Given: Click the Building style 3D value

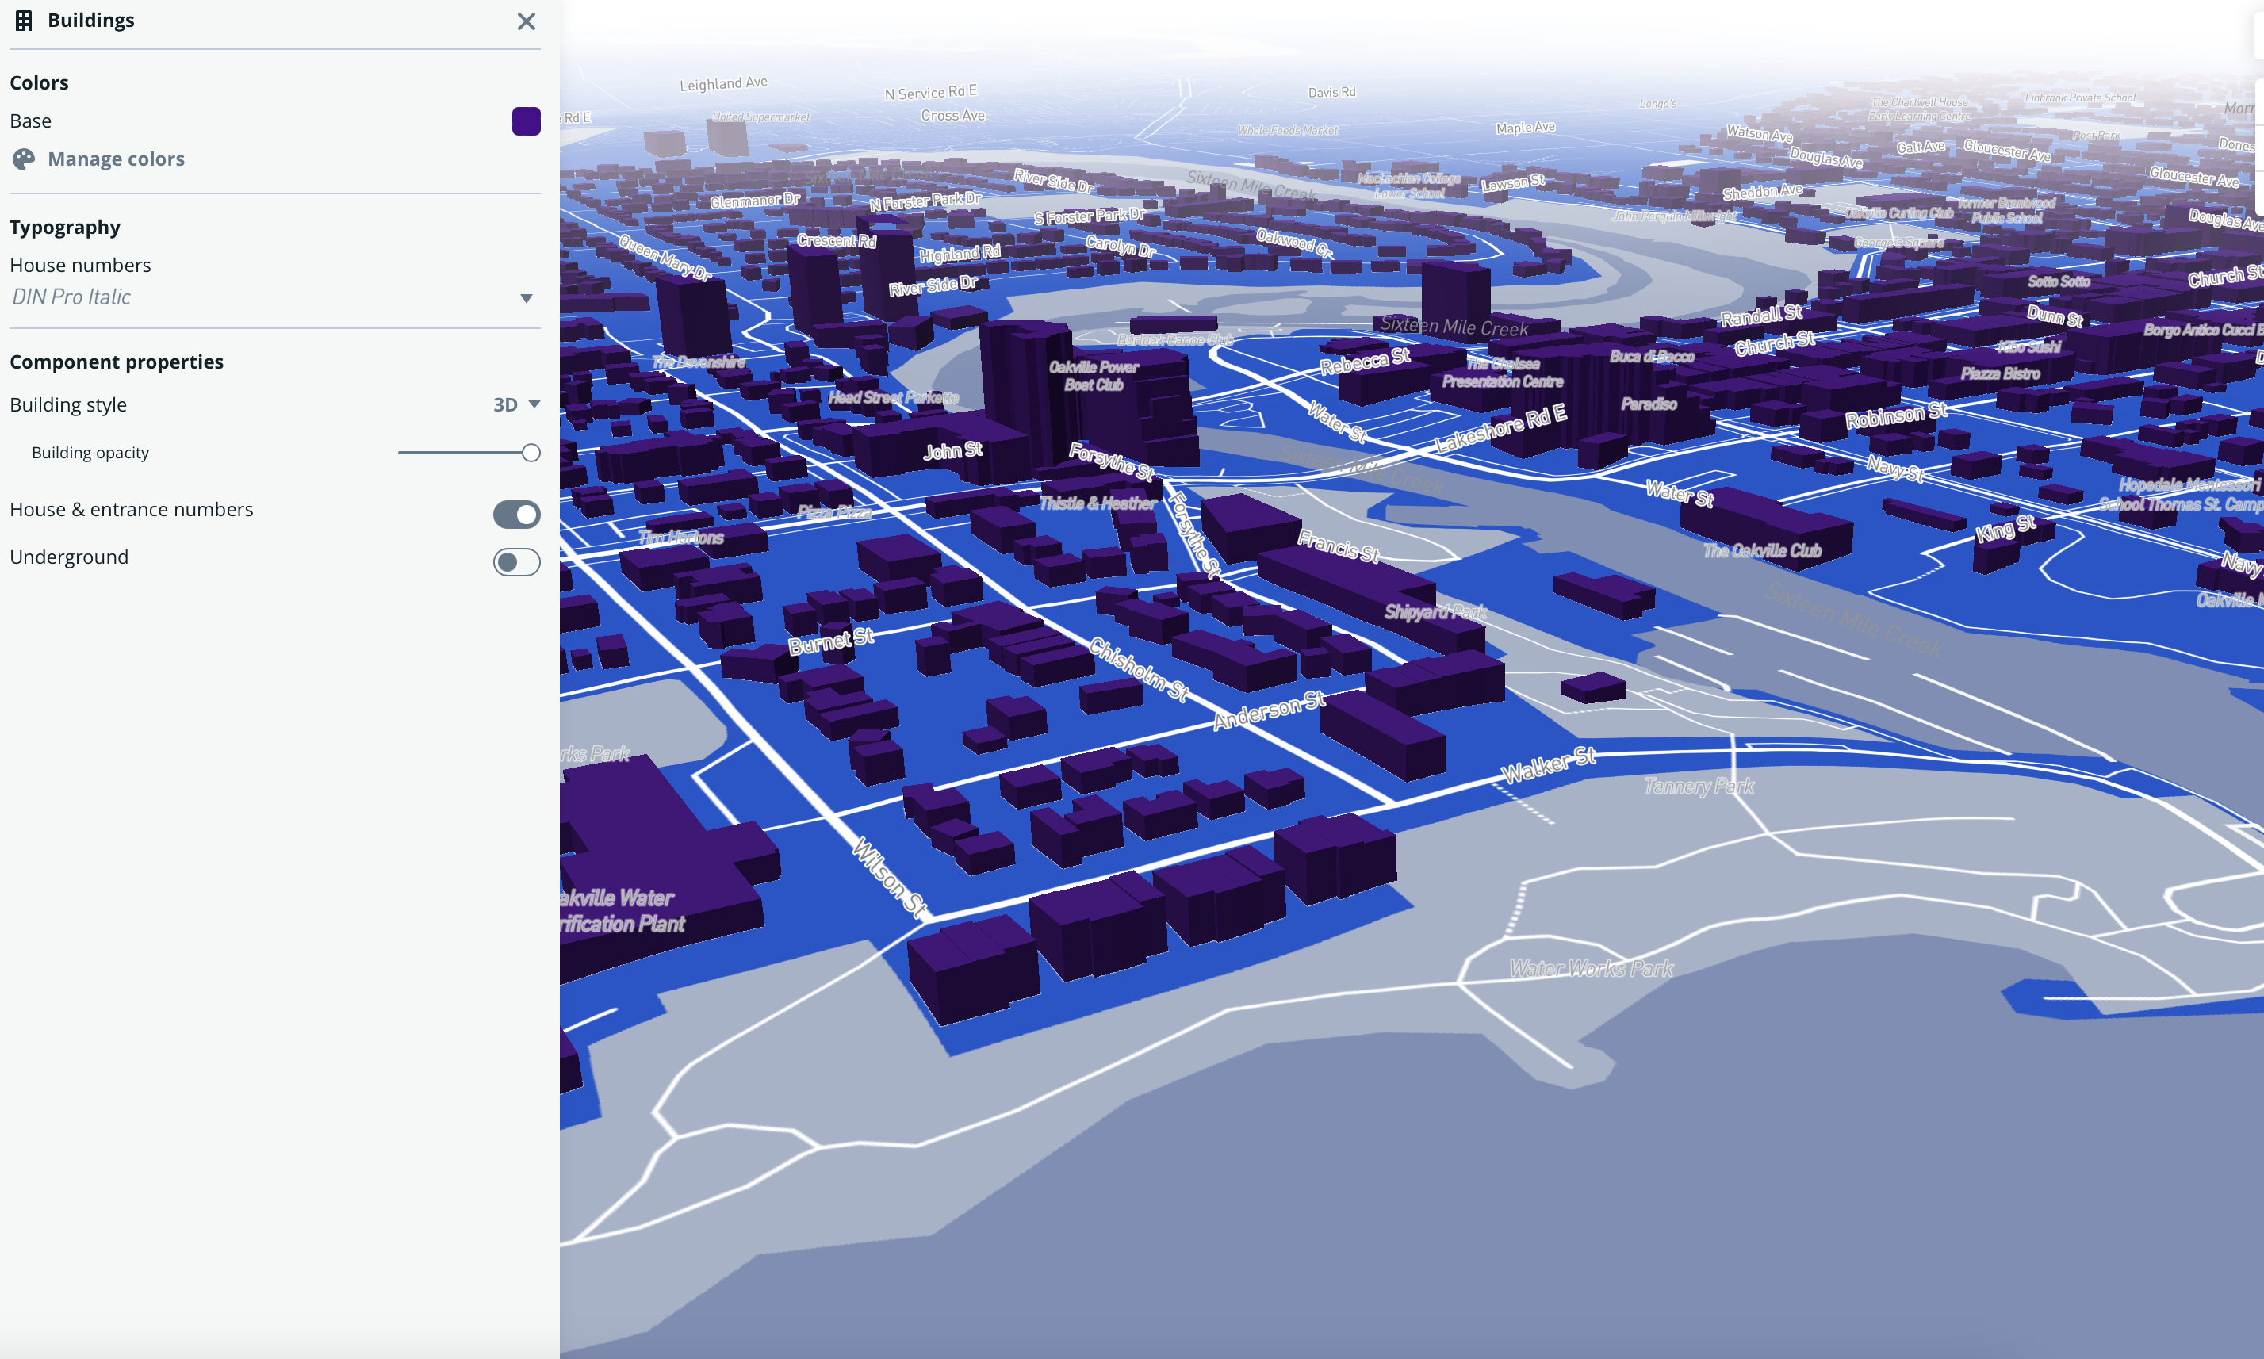Looking at the screenshot, I should 506,404.
